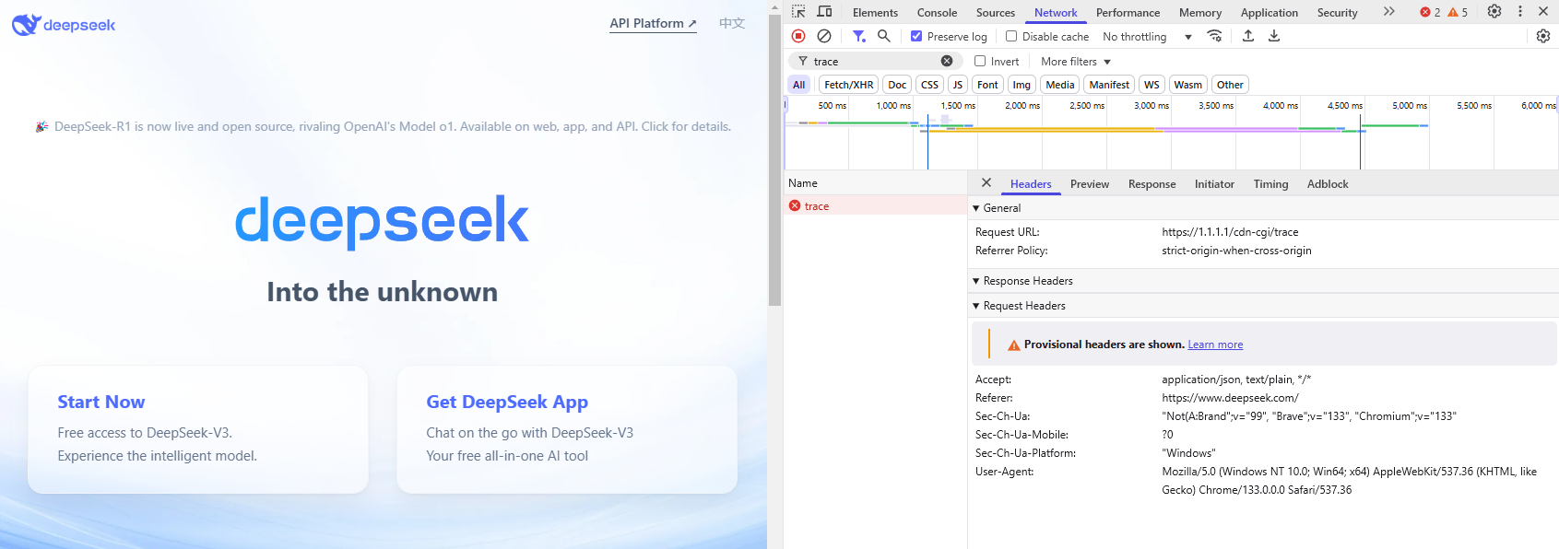1559x549 pixels.
Task: Toggle the network filter funnel icon
Action: click(858, 36)
